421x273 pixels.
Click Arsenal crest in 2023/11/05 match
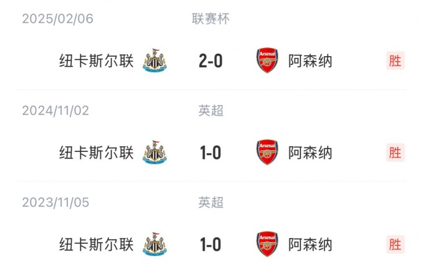pyautogui.click(x=267, y=244)
